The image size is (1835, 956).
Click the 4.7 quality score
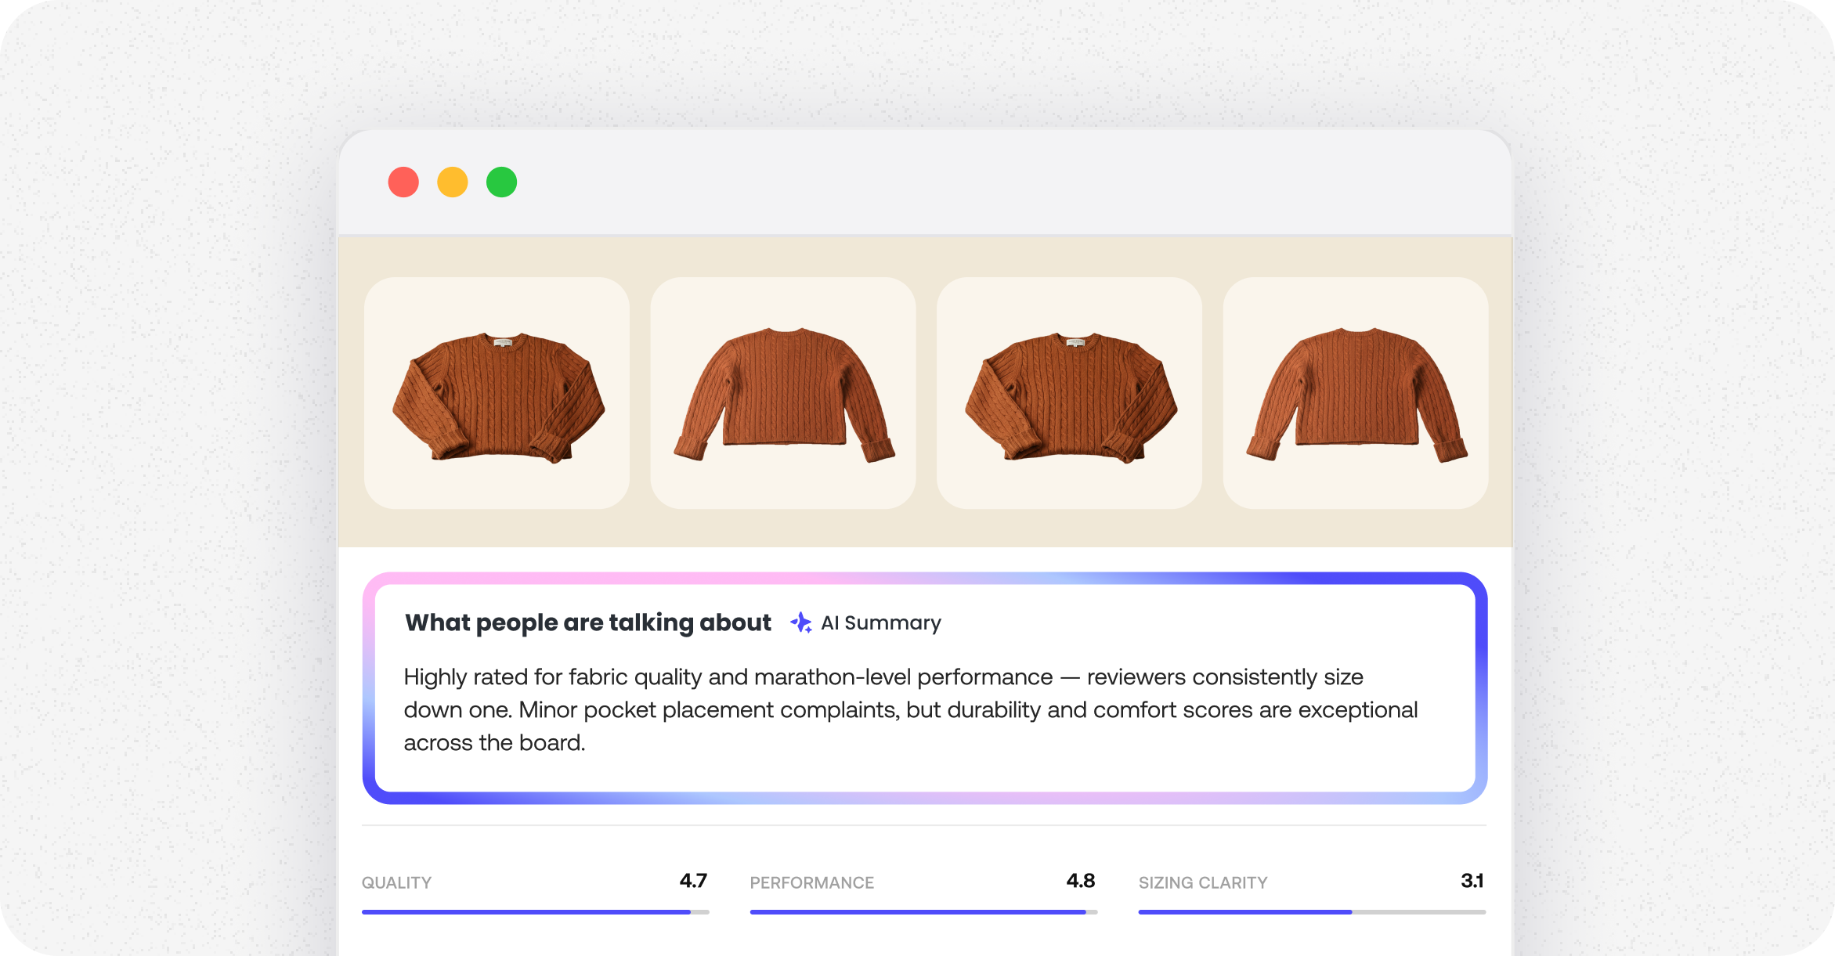click(x=693, y=881)
